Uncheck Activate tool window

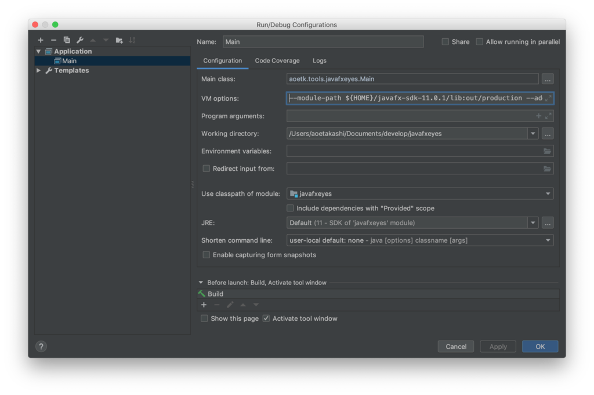pos(266,319)
